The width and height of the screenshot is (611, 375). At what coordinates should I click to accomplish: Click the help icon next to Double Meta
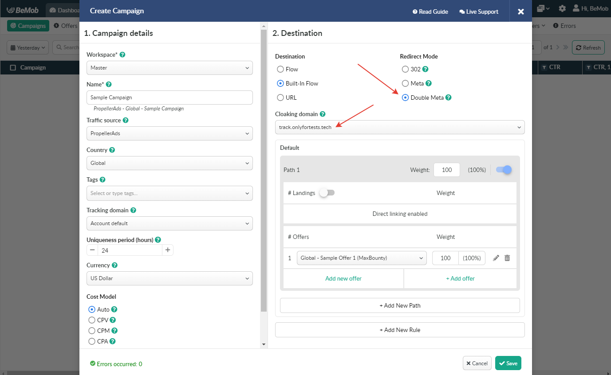tap(448, 98)
